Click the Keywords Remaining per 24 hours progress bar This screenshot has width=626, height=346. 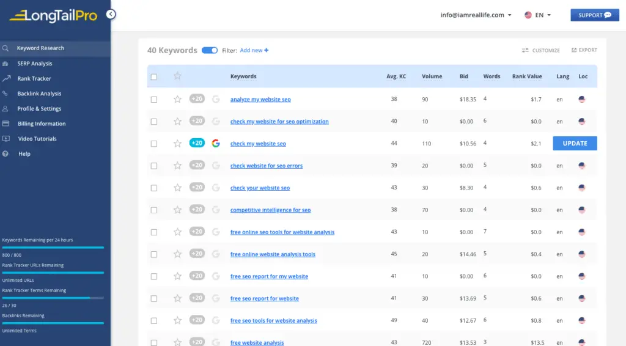tap(53, 248)
